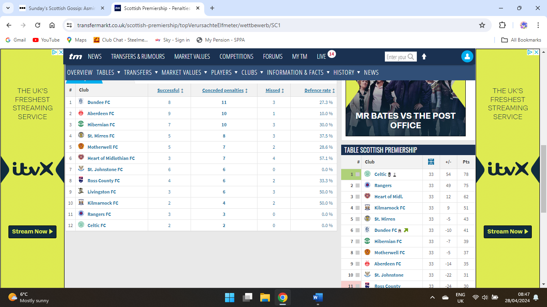Open File Explorer from taskbar
547x307 pixels.
tap(265, 297)
